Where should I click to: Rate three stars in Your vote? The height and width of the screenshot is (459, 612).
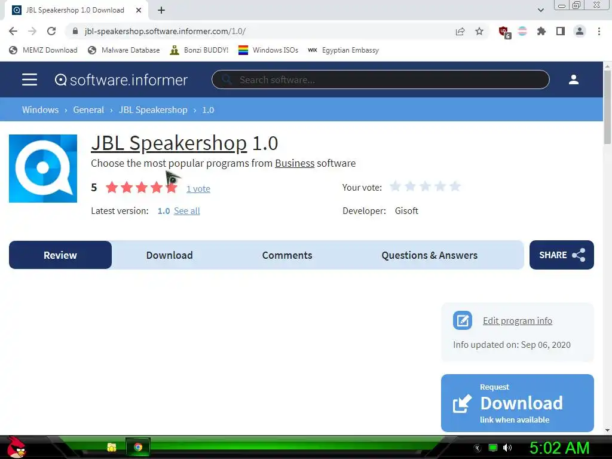[x=425, y=186]
